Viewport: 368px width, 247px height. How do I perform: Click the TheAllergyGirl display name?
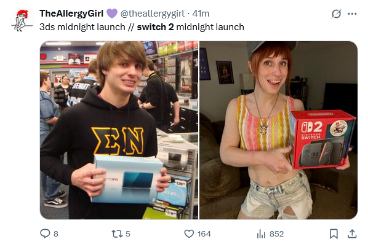tap(71, 14)
